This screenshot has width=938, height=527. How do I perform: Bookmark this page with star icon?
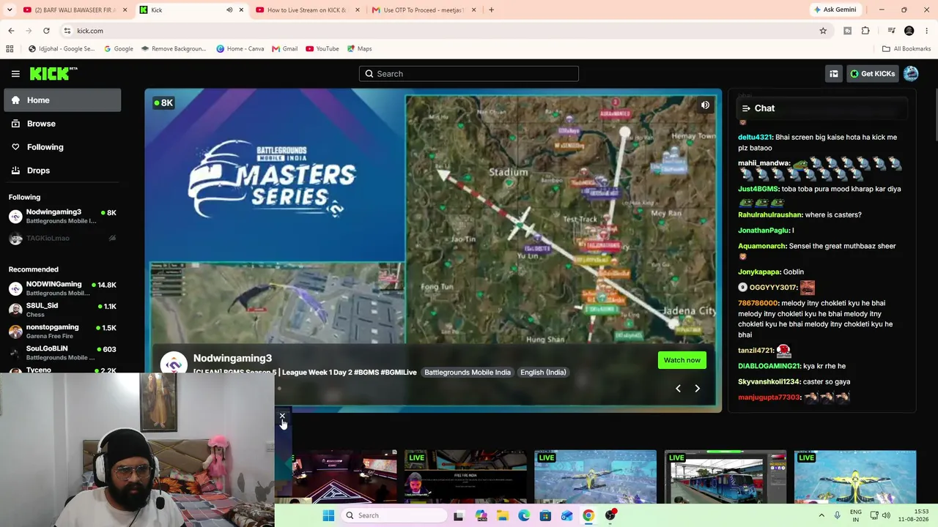coord(823,31)
